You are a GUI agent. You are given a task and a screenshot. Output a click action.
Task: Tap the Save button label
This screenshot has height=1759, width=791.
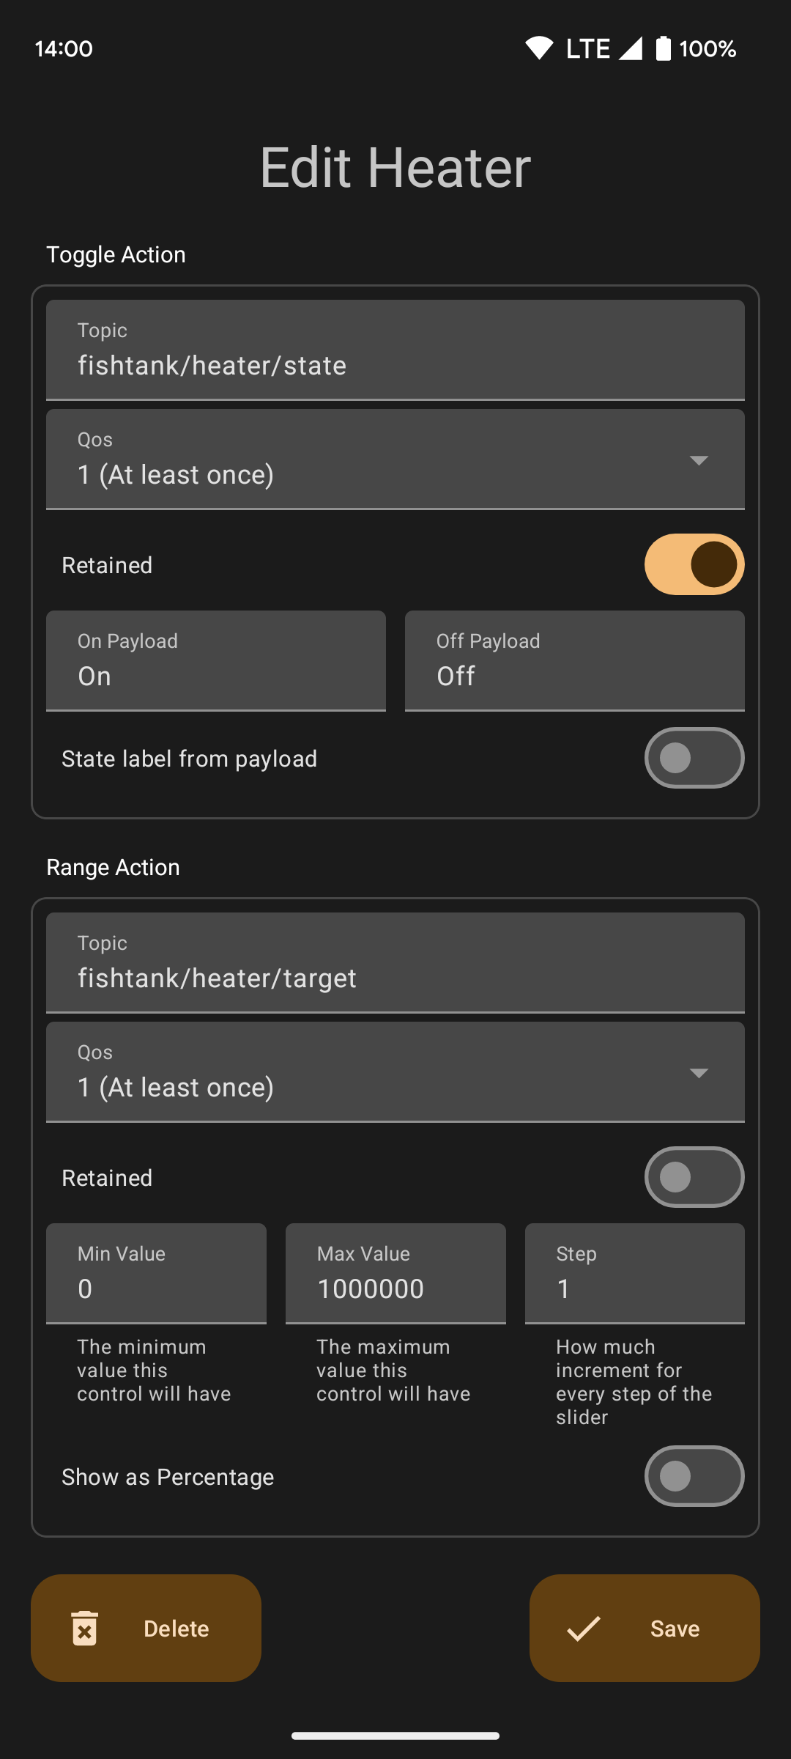[x=675, y=1629]
